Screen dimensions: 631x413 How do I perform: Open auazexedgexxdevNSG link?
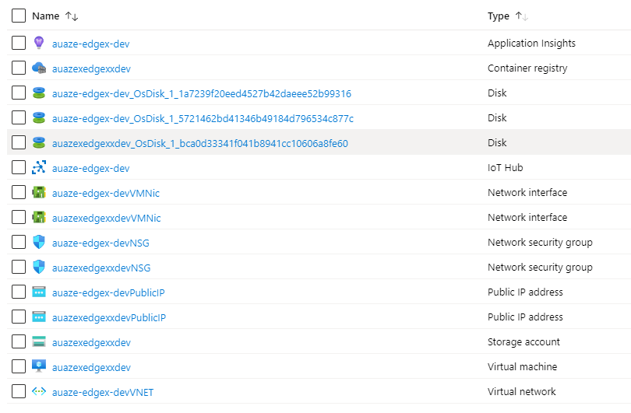101,268
